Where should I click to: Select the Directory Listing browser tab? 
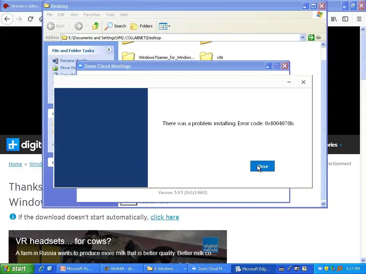point(22,6)
